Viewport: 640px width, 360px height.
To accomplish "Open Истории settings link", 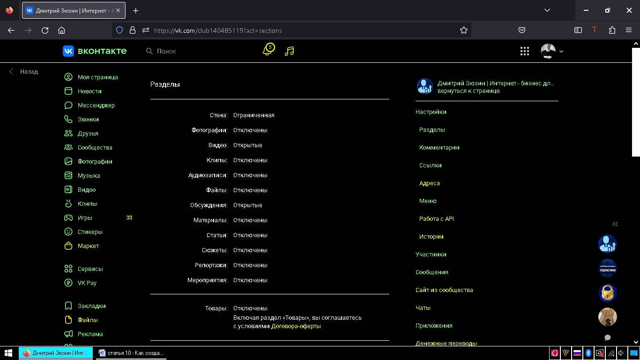I will (431, 236).
